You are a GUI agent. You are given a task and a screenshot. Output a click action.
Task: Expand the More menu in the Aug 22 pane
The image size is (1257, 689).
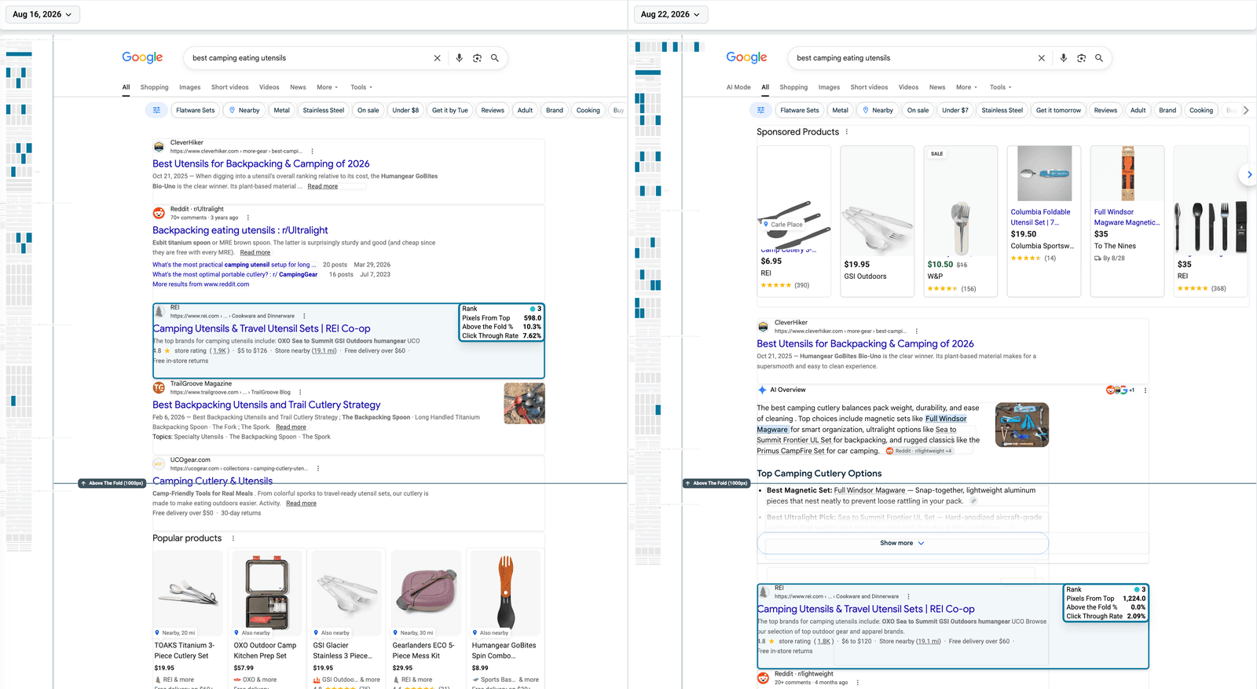[x=967, y=87]
